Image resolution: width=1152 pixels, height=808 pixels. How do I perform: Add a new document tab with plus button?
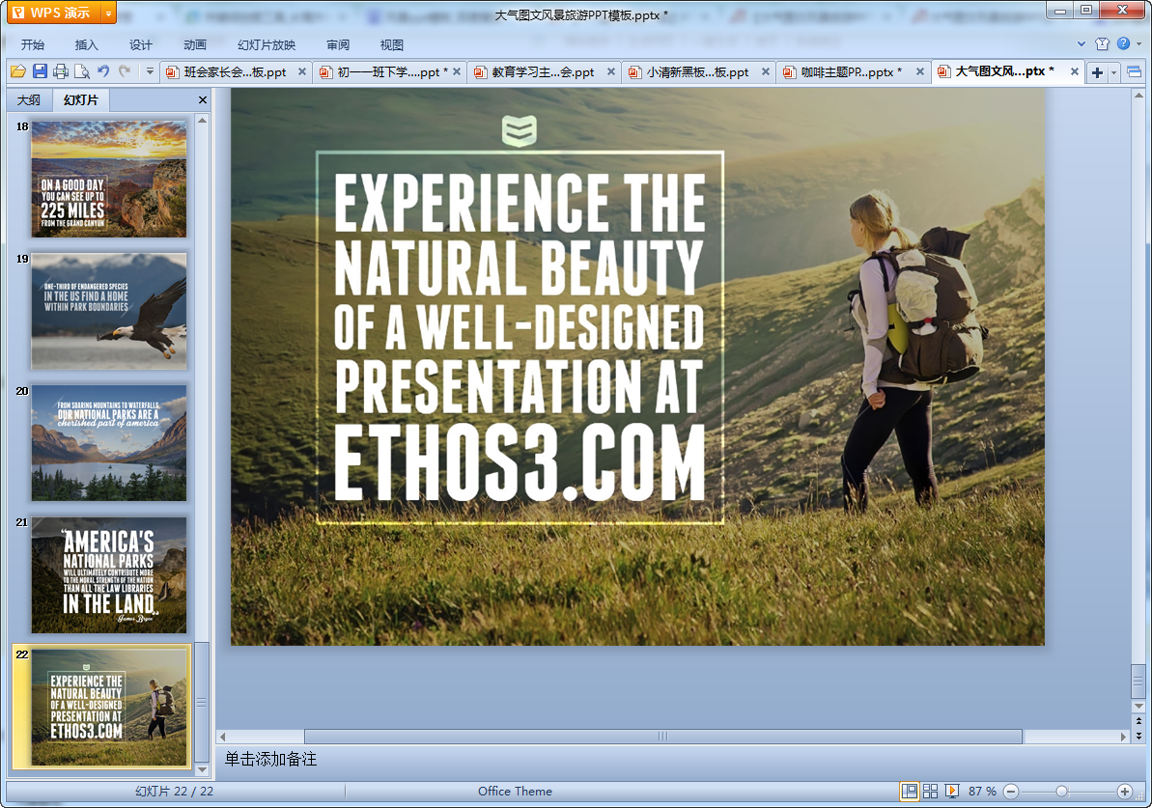[1097, 72]
